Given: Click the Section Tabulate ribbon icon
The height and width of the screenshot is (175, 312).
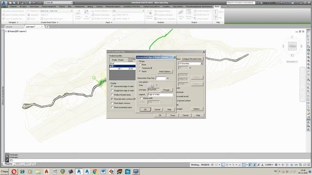Looking at the screenshot, I should click(x=189, y=15).
